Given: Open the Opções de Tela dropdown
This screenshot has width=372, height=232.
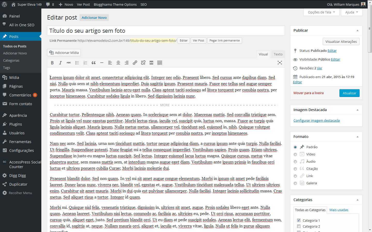Looking at the screenshot, I should click(x=321, y=12).
